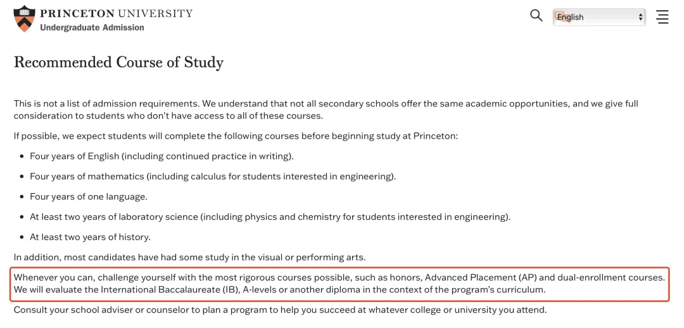Open the English language dropdown

click(x=595, y=17)
